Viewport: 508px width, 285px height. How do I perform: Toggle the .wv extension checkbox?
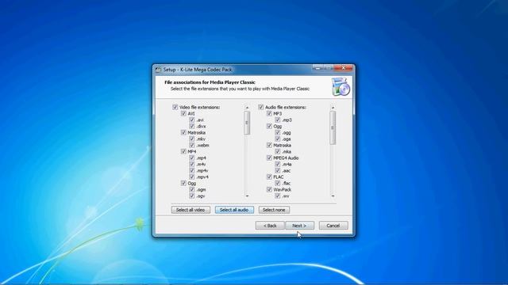coord(278,196)
